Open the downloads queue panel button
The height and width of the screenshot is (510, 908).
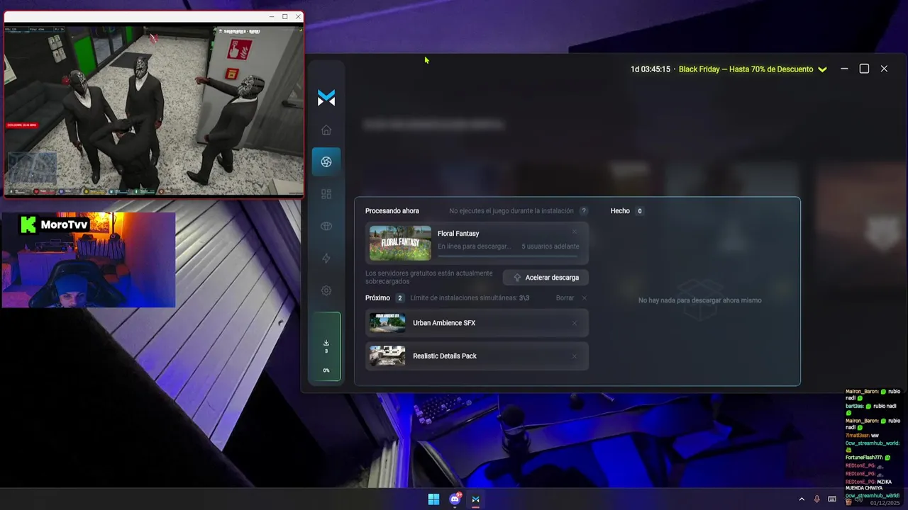pyautogui.click(x=326, y=346)
